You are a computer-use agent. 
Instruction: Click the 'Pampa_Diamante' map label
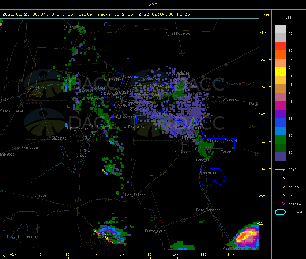coord(14,111)
